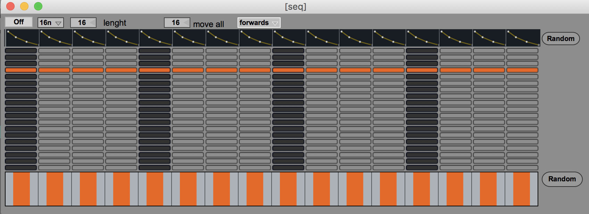Click the first step's envelope curve graph

point(22,38)
